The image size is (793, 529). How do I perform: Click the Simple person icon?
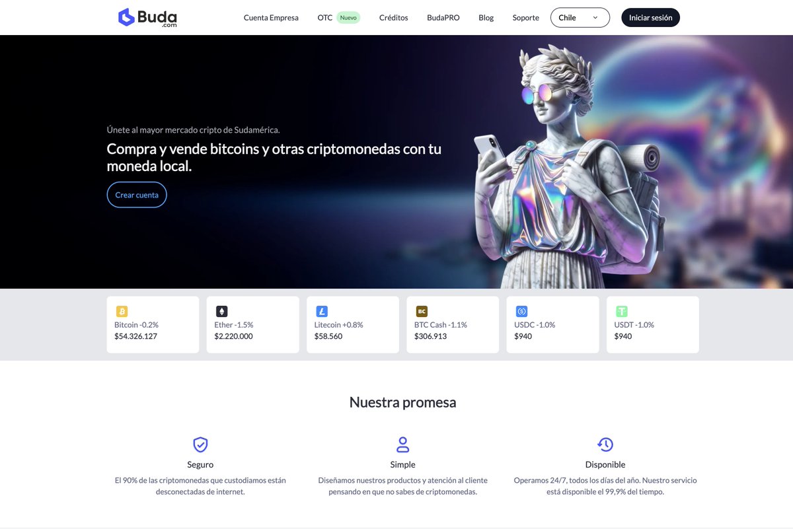click(x=402, y=444)
